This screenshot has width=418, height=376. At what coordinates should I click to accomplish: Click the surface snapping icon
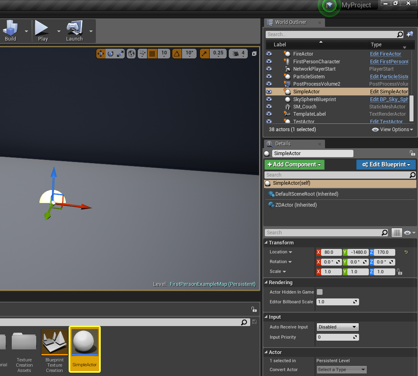pos(142,53)
